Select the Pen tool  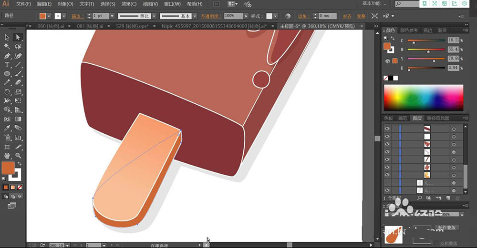tap(7, 56)
